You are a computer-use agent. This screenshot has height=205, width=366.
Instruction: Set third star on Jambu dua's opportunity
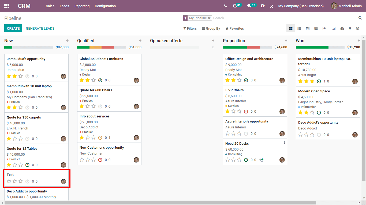21,76
